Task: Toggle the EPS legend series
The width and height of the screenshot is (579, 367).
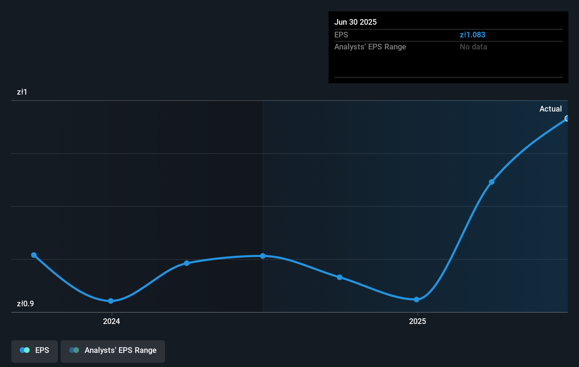Action: point(35,351)
